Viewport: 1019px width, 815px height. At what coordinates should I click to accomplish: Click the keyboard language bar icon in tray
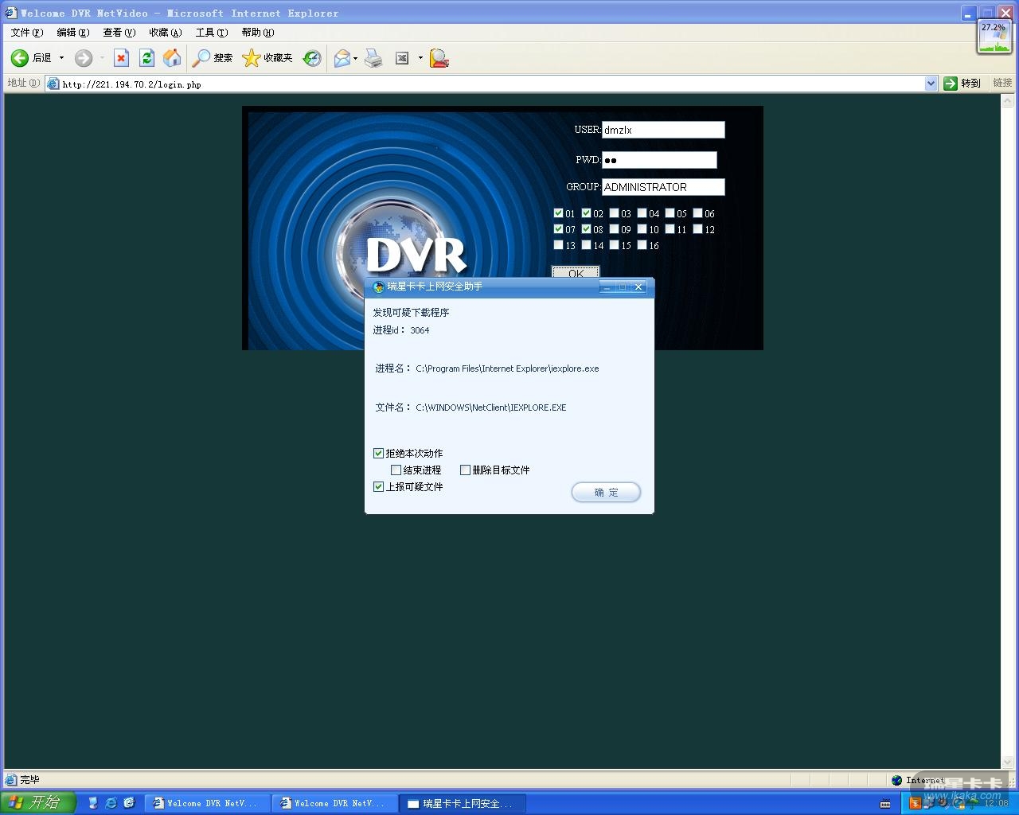pyautogui.click(x=885, y=804)
